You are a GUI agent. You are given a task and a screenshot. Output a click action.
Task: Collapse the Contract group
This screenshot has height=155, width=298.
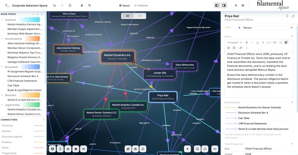tap(2, 20)
